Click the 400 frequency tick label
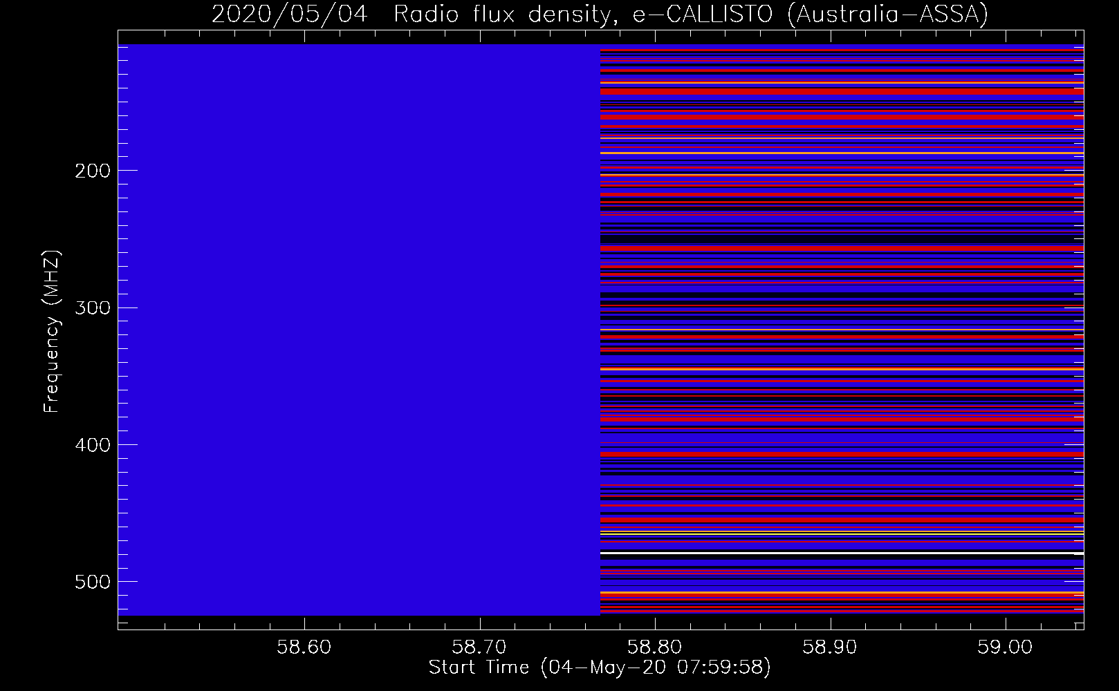The height and width of the screenshot is (691, 1119). point(93,445)
